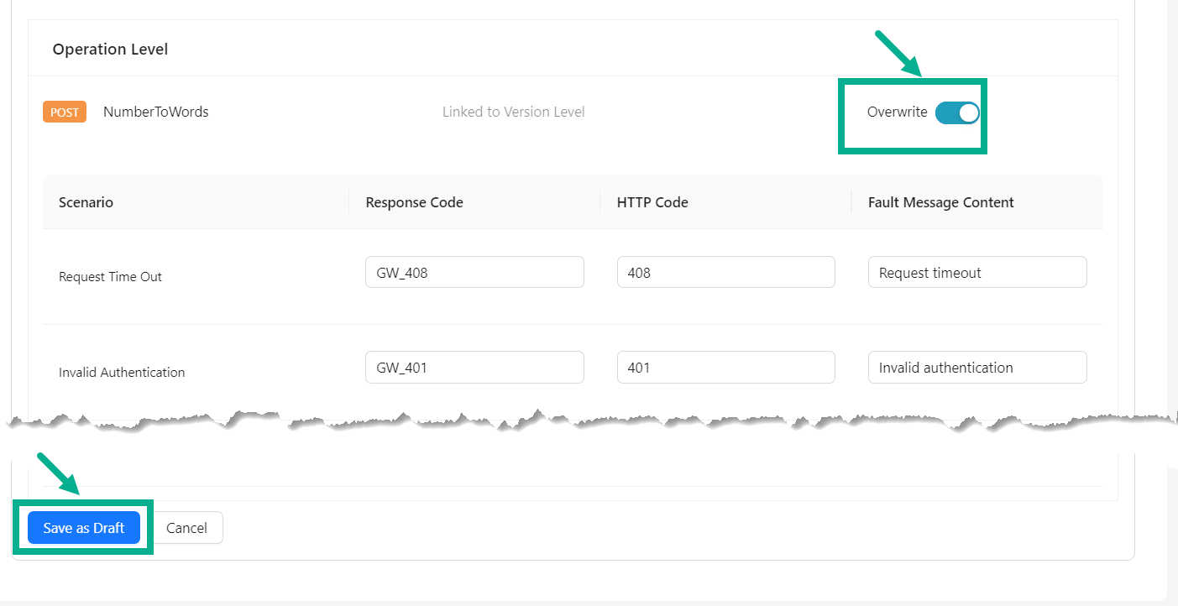Image resolution: width=1178 pixels, height=606 pixels.
Task: Focus the GW_401 response code field
Action: pos(474,368)
